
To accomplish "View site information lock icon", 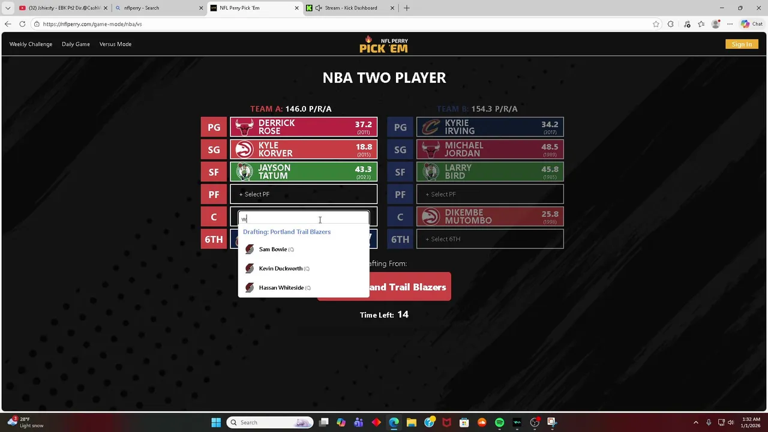I will 37,24.
